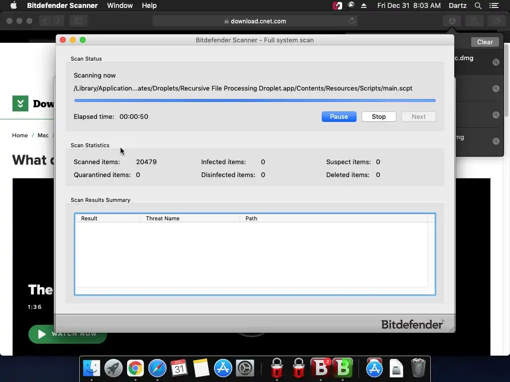Open Calendar from the dock

(179, 368)
